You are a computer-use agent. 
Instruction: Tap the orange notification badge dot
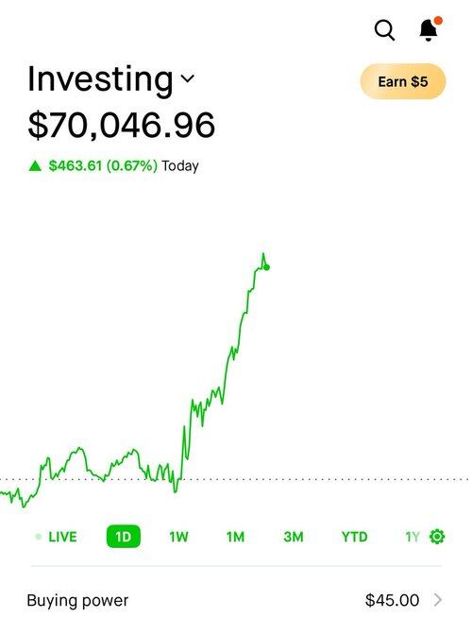[438, 21]
